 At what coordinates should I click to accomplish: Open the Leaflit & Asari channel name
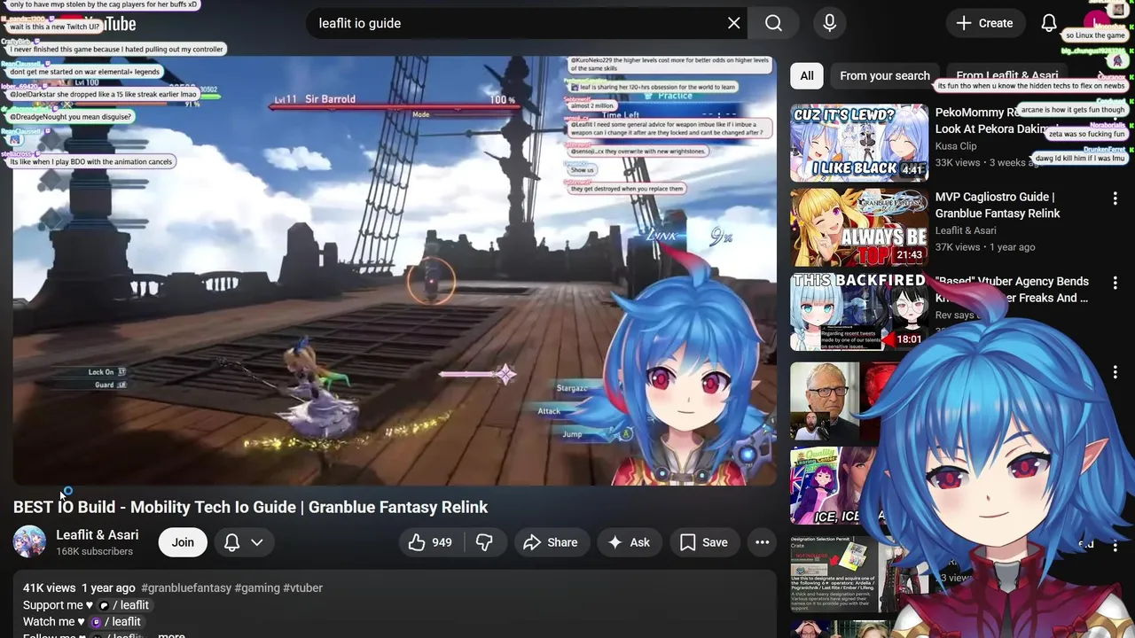[98, 535]
